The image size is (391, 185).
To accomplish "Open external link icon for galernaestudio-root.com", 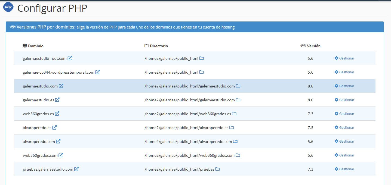I will 70,58.
